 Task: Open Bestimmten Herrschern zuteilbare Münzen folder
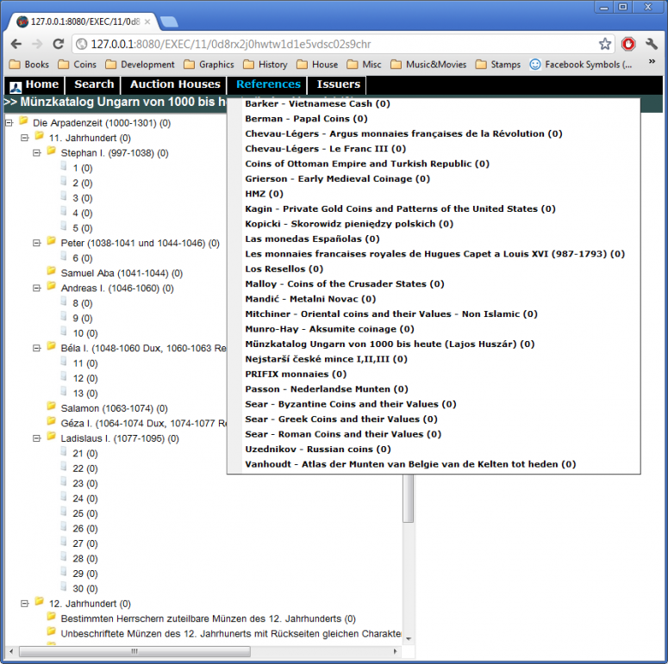[208, 618]
